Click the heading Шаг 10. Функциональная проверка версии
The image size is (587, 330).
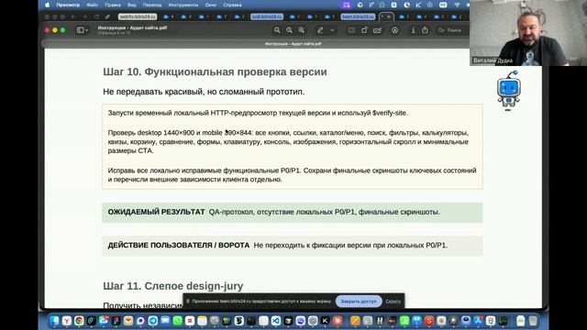(x=215, y=71)
